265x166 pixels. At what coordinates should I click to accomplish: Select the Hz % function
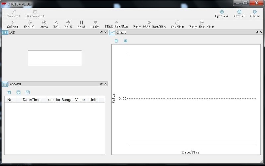tap(68, 23)
